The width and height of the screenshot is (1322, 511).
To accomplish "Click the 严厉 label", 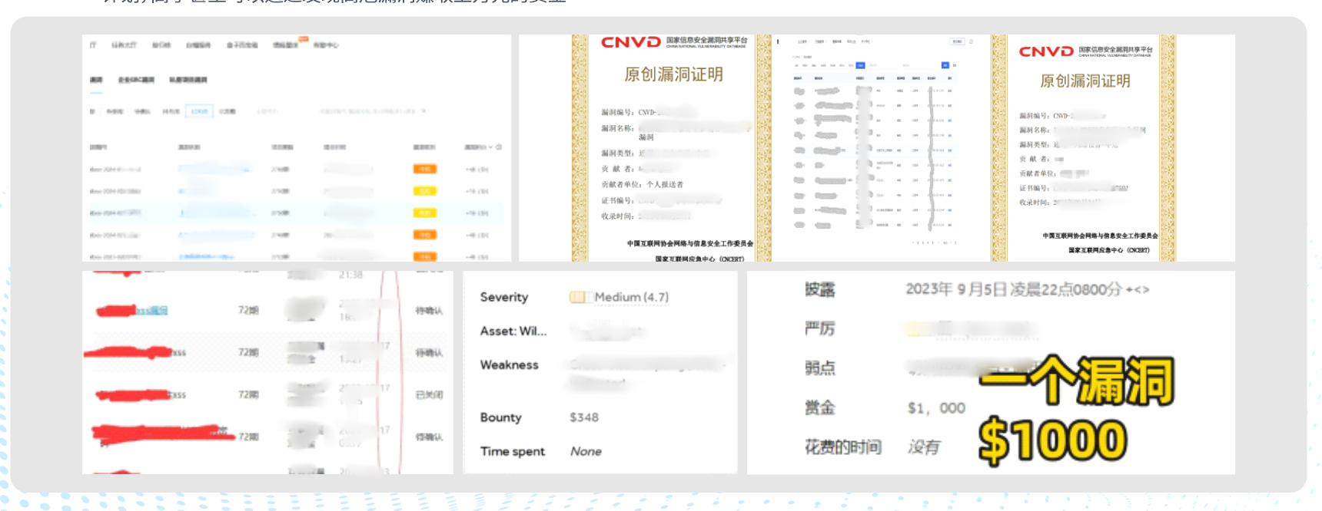I will click(820, 328).
